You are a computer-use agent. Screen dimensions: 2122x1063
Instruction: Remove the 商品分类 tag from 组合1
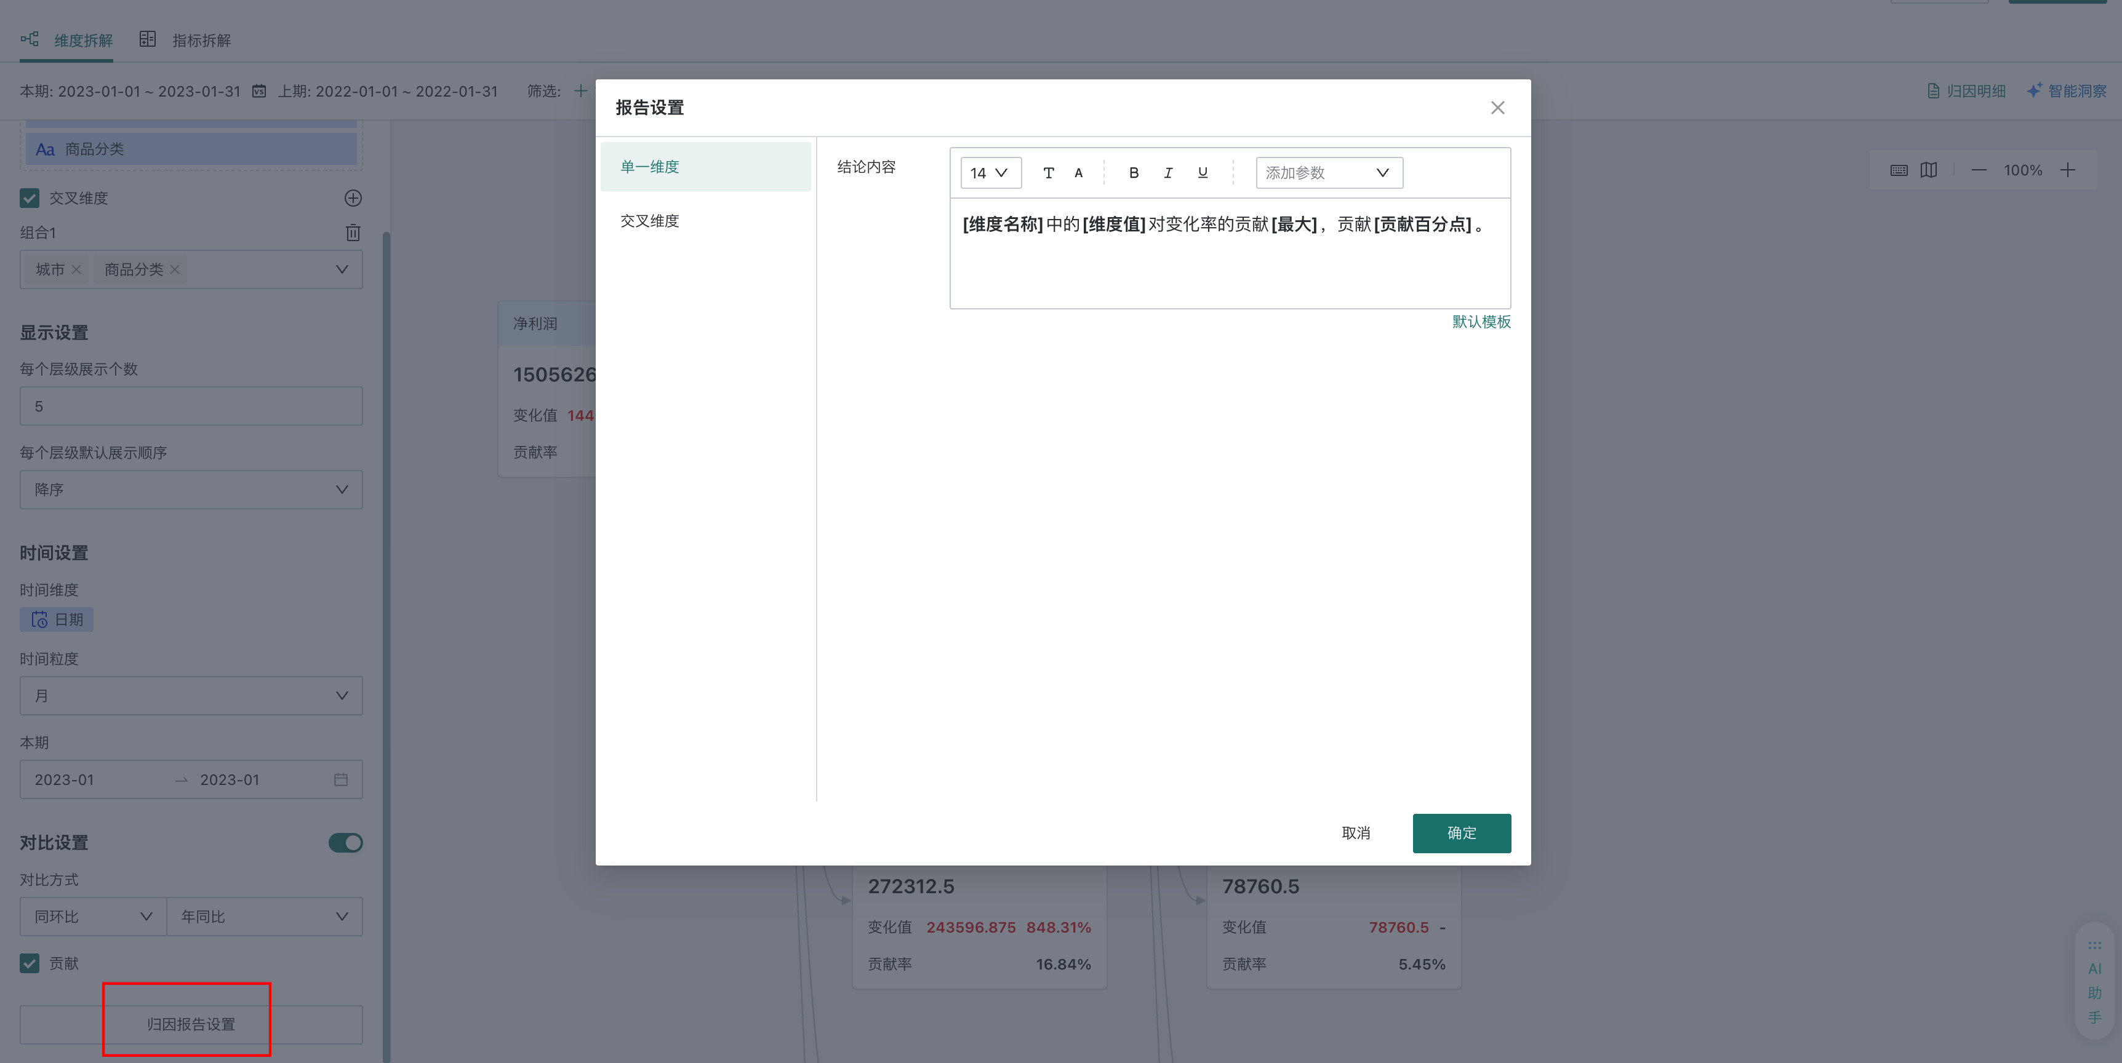pyautogui.click(x=175, y=269)
